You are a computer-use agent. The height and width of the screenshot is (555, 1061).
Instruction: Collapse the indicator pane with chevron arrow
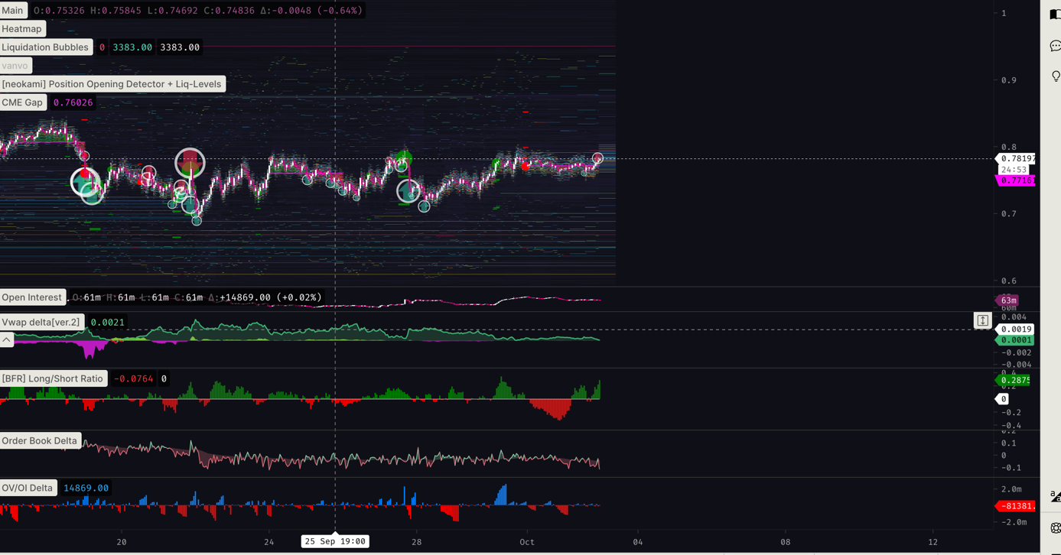pyautogui.click(x=7, y=339)
